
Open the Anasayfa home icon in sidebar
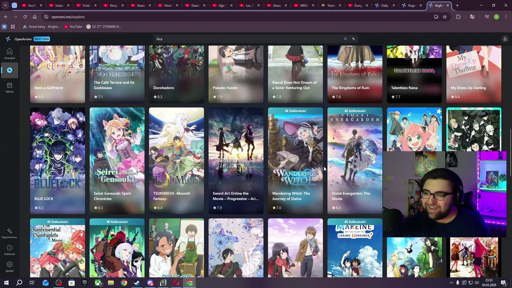pyautogui.click(x=9, y=52)
